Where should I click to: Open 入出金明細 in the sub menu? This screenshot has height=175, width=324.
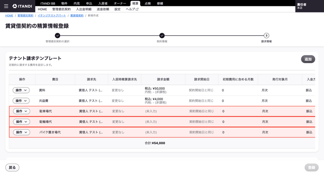(84, 9)
